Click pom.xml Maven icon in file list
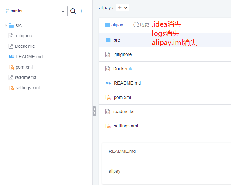This screenshot has width=231, height=185. click(x=108, y=97)
